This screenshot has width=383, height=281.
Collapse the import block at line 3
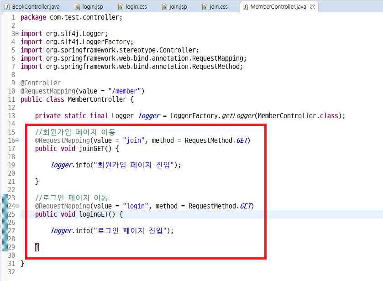17,33
